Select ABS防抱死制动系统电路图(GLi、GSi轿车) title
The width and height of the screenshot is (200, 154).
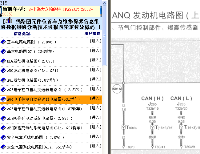(x=45, y=128)
